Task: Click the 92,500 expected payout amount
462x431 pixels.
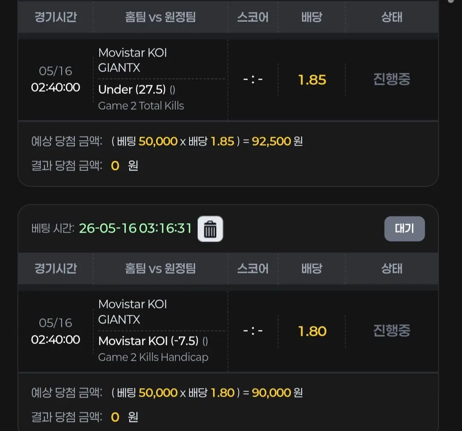Action: [x=271, y=141]
